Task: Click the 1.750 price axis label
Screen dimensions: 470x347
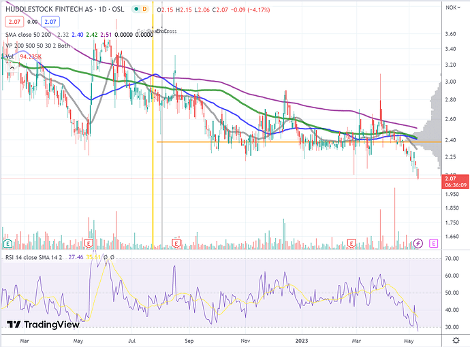Action: pyautogui.click(x=452, y=222)
